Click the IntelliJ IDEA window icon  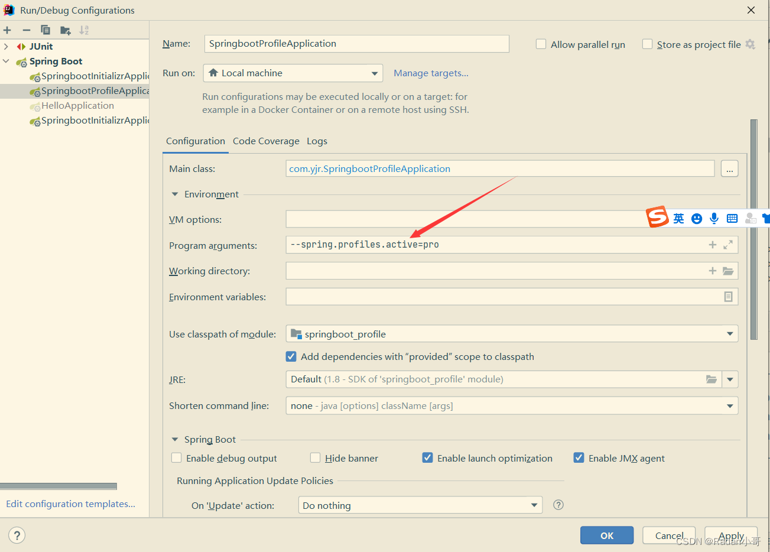(9, 10)
